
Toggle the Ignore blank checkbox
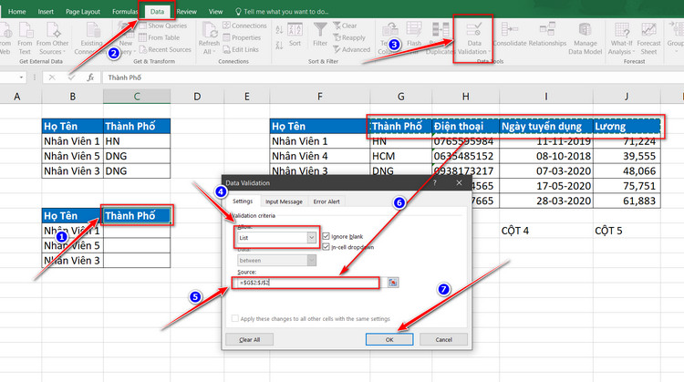point(326,236)
